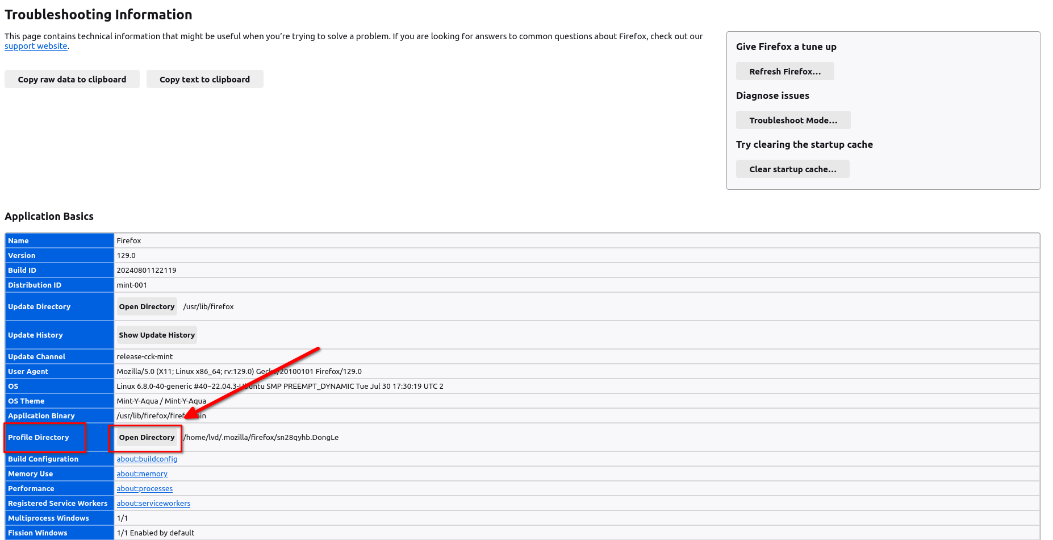Start Troubleshoot Mode…
The width and height of the screenshot is (1053, 540).
pyautogui.click(x=793, y=120)
